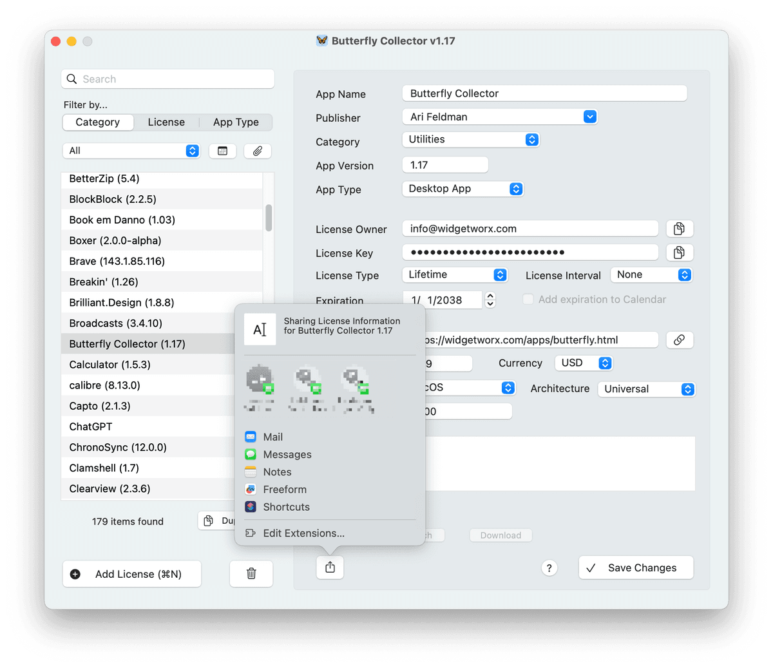Click the paperclip attachment filter icon

tap(258, 151)
